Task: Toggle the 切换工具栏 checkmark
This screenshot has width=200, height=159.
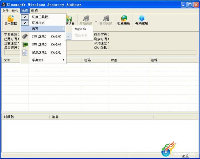Action: click(25, 17)
